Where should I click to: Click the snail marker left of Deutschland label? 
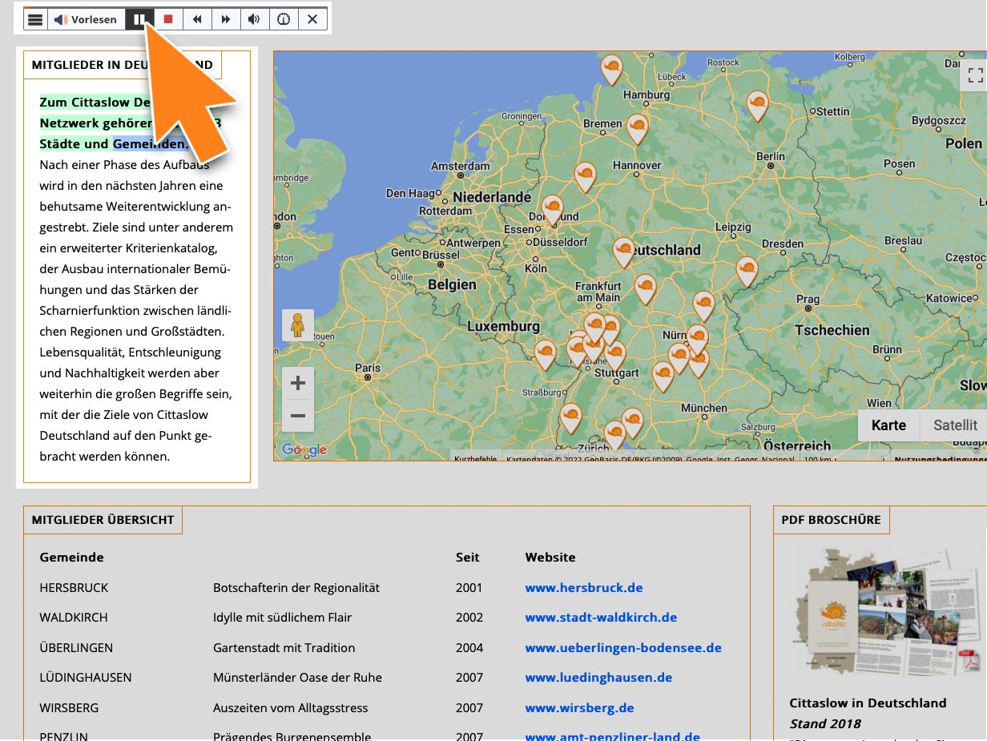coord(624,252)
